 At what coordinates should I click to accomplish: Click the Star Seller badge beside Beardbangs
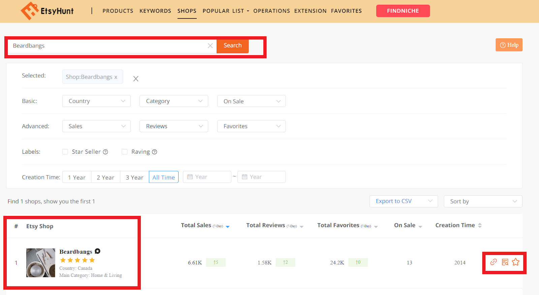coord(97,251)
